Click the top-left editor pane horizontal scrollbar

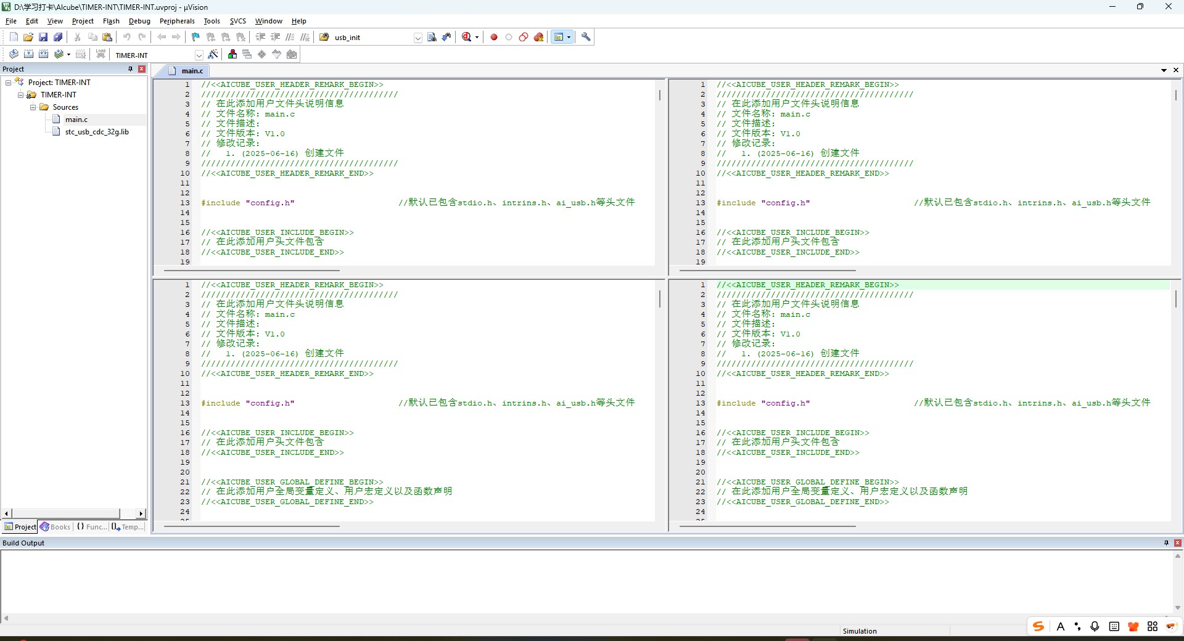click(252, 271)
